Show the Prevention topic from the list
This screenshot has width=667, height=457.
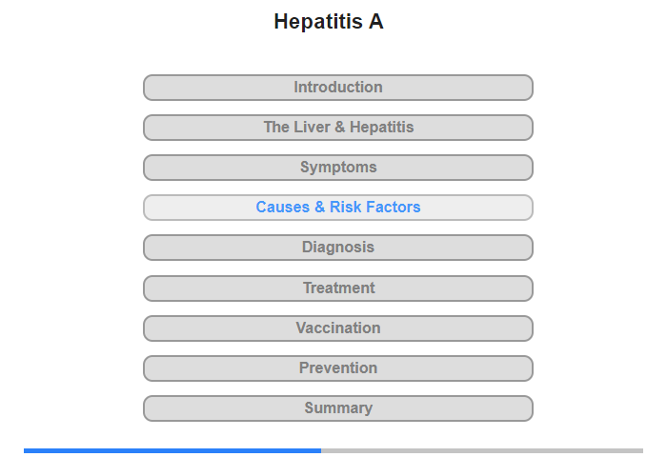[x=337, y=368]
